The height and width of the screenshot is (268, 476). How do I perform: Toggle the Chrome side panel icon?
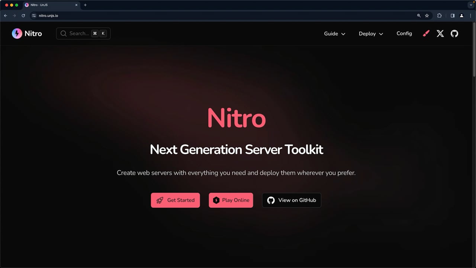tap(453, 16)
